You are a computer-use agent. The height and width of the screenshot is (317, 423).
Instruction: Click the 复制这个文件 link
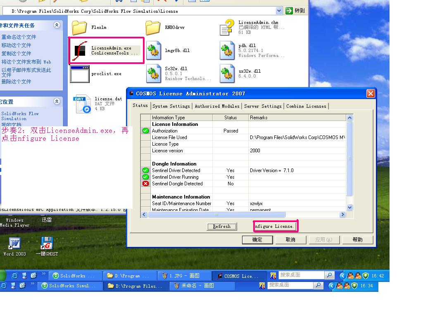[x=16, y=54]
